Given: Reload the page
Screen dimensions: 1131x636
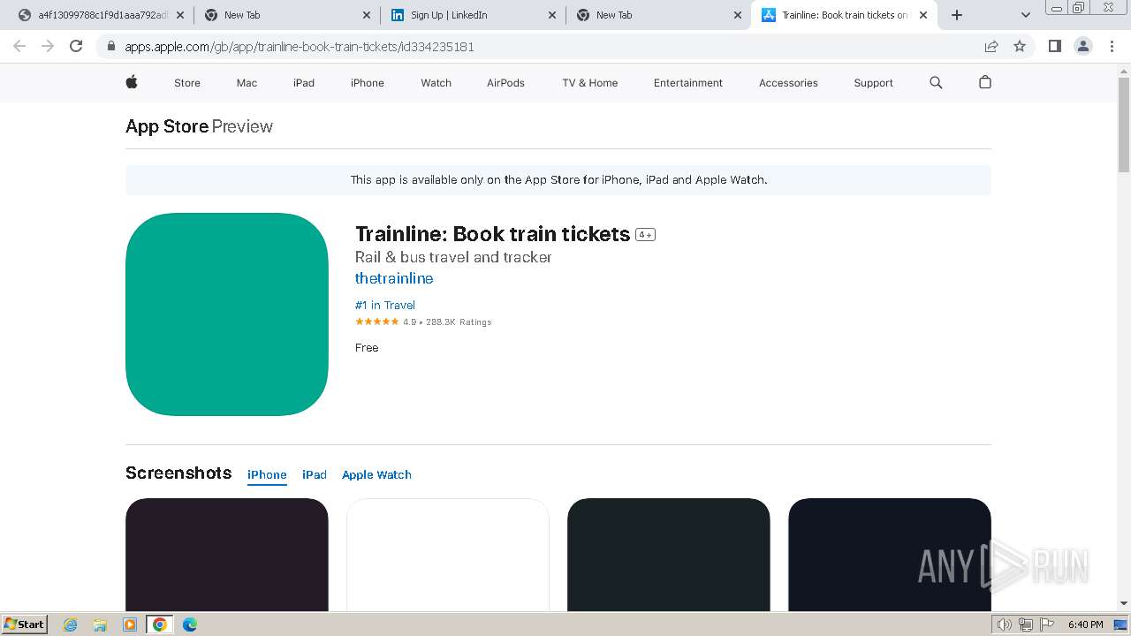Looking at the screenshot, I should pyautogui.click(x=76, y=46).
